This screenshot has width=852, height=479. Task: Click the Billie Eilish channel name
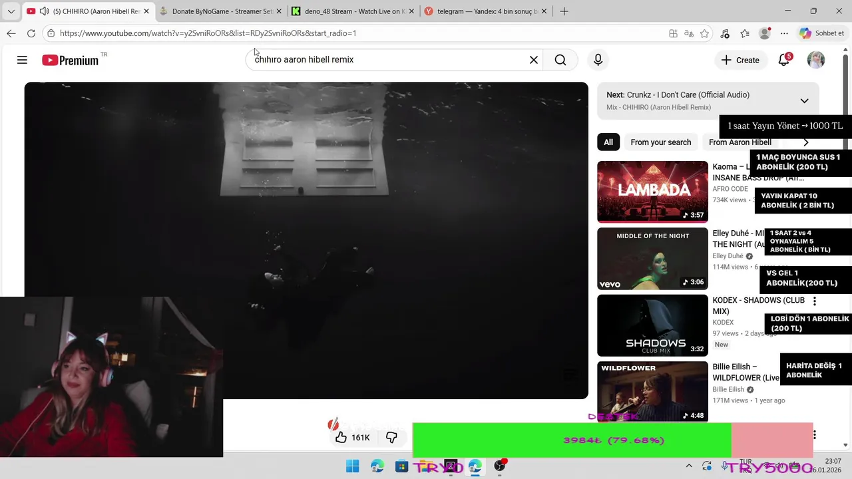pyautogui.click(x=728, y=389)
